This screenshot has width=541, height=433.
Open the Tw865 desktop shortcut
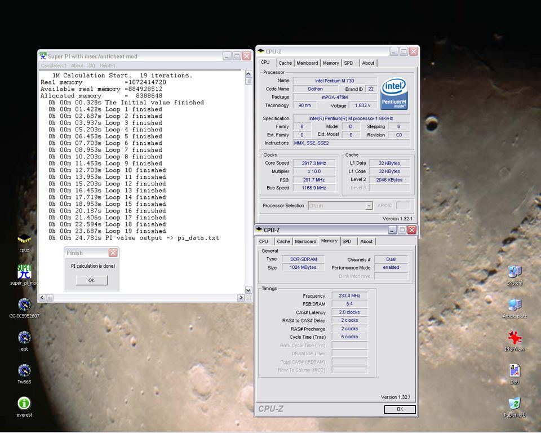point(24,374)
